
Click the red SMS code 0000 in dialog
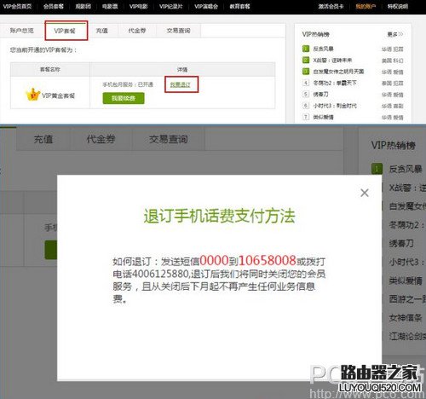214,260
